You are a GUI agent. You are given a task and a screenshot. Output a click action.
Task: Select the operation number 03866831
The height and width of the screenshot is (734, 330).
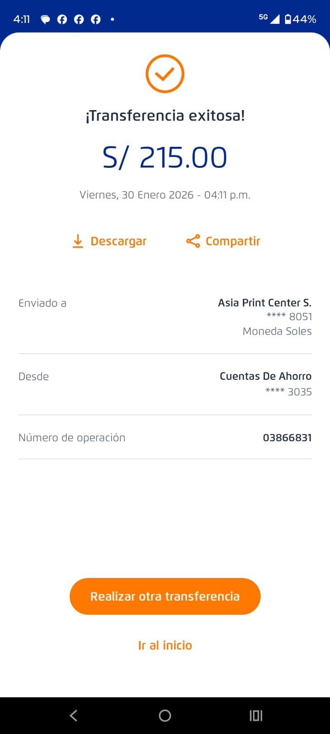click(x=287, y=438)
